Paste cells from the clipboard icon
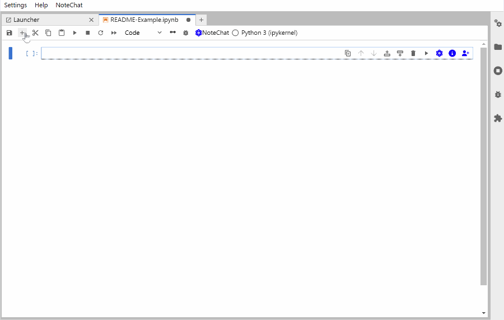Screen dimensions: 504x320 coord(62,33)
